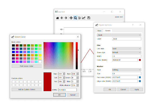Open the _line0 curve selector dropdown

119,35
